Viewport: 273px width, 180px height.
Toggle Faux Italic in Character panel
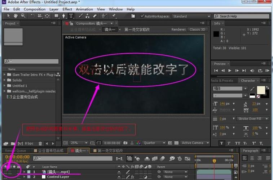click(229, 143)
